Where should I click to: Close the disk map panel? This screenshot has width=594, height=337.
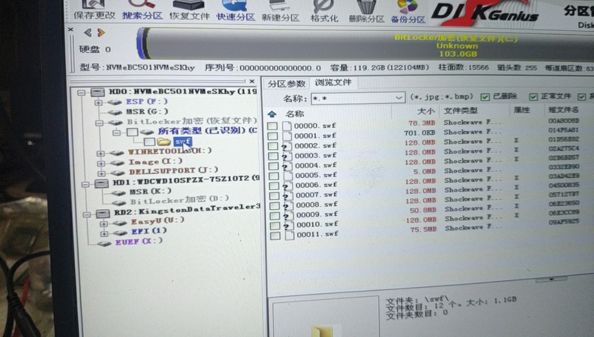(x=70, y=29)
